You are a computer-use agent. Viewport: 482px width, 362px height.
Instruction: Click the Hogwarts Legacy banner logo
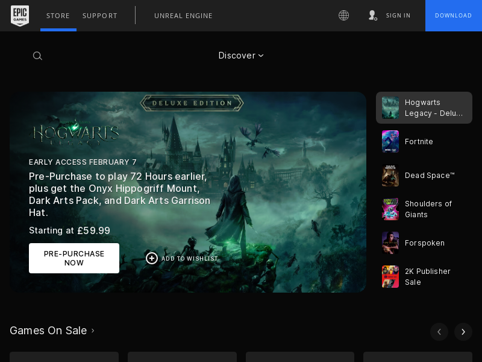(x=75, y=132)
